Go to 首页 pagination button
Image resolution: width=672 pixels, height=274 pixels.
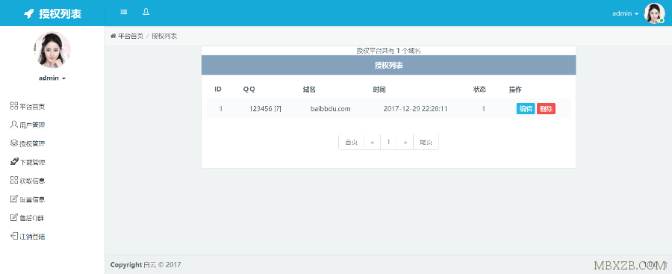pyautogui.click(x=352, y=143)
